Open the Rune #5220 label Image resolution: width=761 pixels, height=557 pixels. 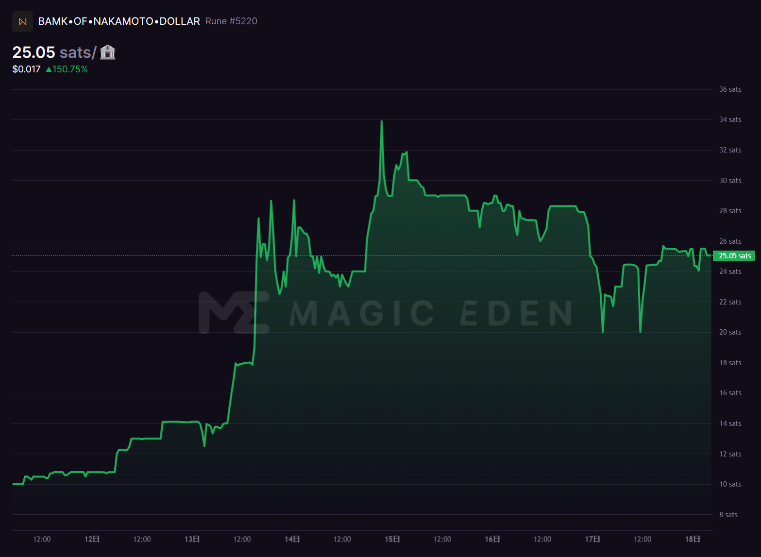click(x=231, y=21)
